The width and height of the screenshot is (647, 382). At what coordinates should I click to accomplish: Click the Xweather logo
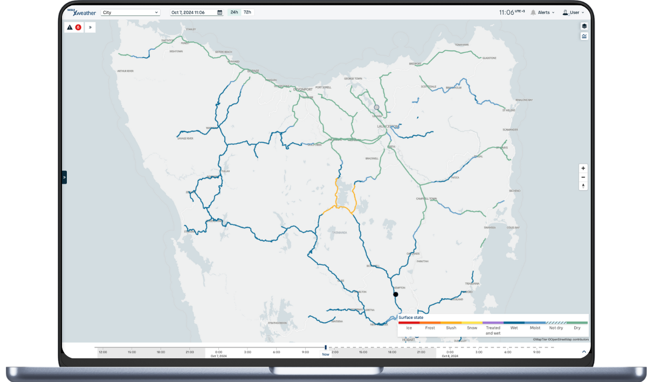click(x=81, y=12)
